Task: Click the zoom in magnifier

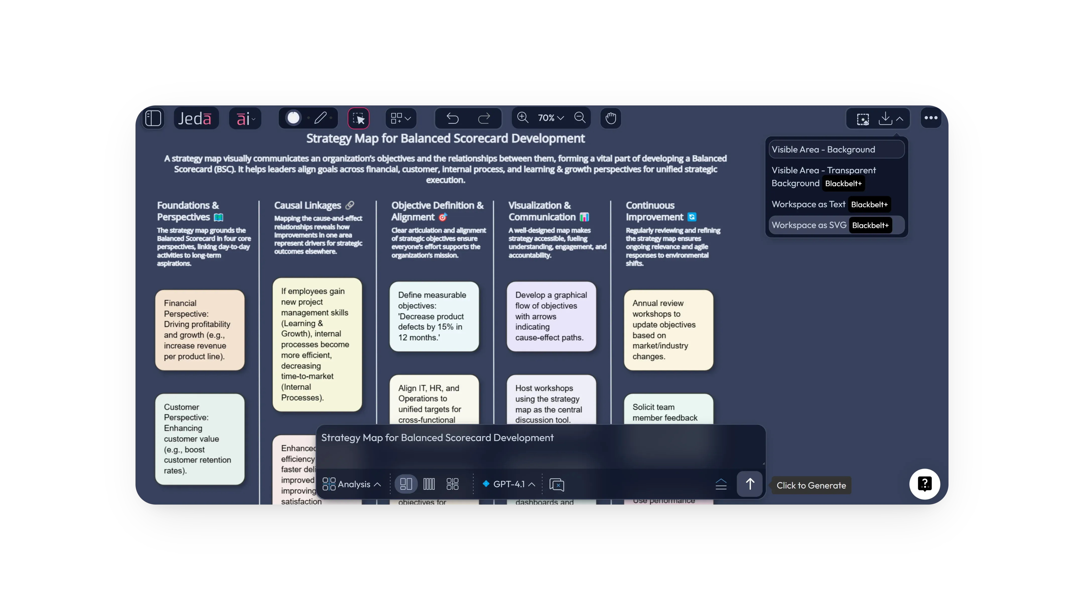Action: pos(523,118)
